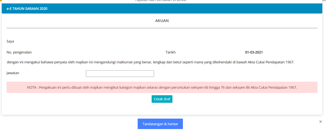Close the dialog with the X icon
Screen dimensions: 326x136
[x=320, y=122]
